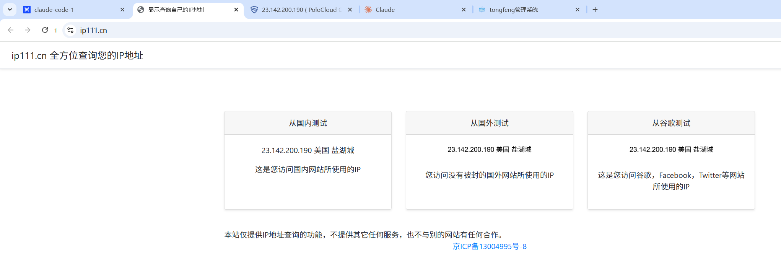
Task: Open a new browser tab
Action: 595,10
